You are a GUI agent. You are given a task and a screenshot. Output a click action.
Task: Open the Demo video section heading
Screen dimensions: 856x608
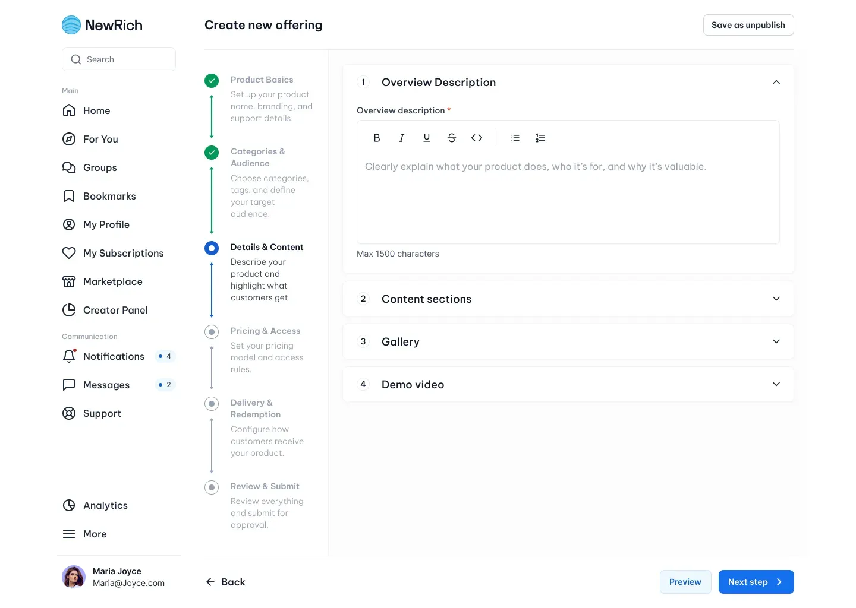click(413, 385)
